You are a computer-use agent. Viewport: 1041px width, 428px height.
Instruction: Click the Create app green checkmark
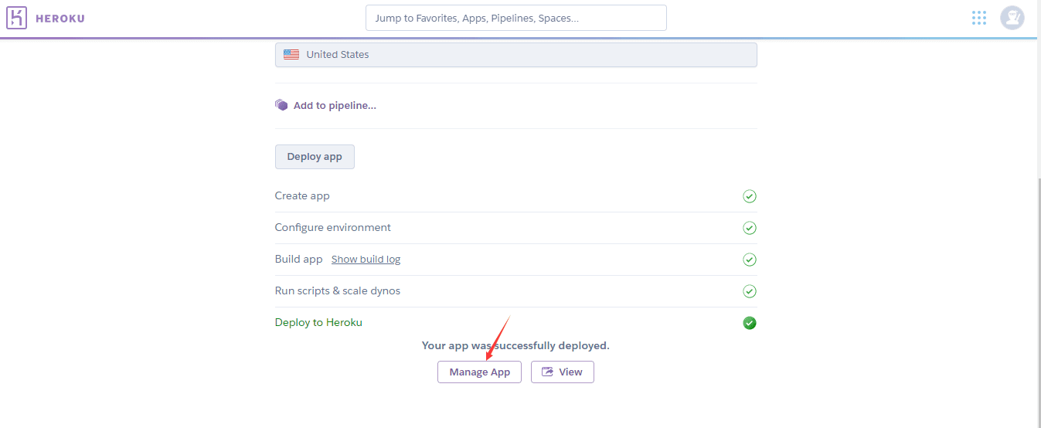(749, 196)
